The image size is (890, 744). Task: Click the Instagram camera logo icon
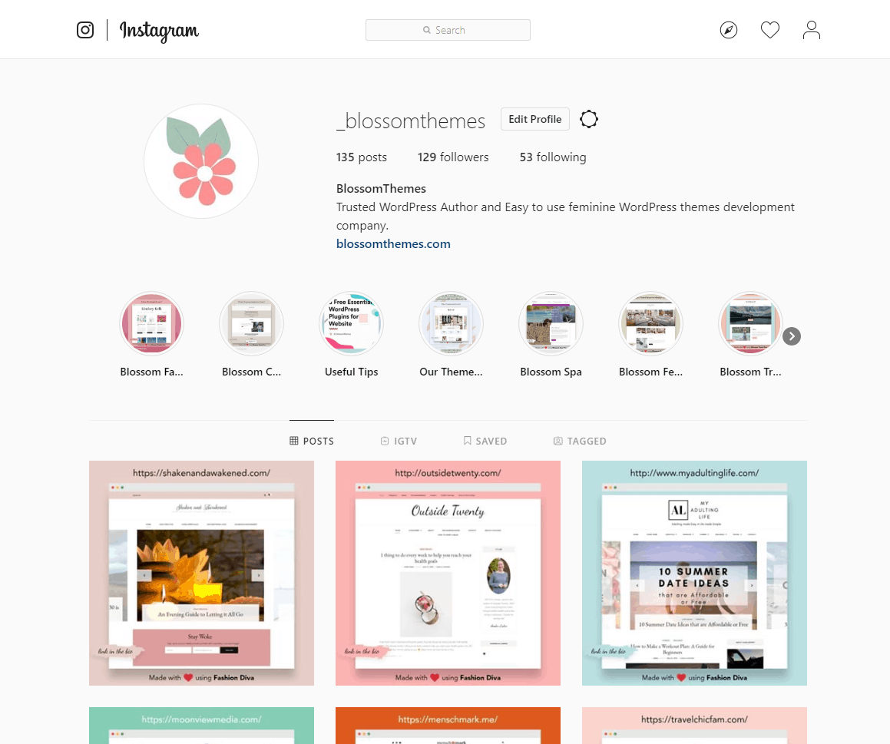click(85, 29)
